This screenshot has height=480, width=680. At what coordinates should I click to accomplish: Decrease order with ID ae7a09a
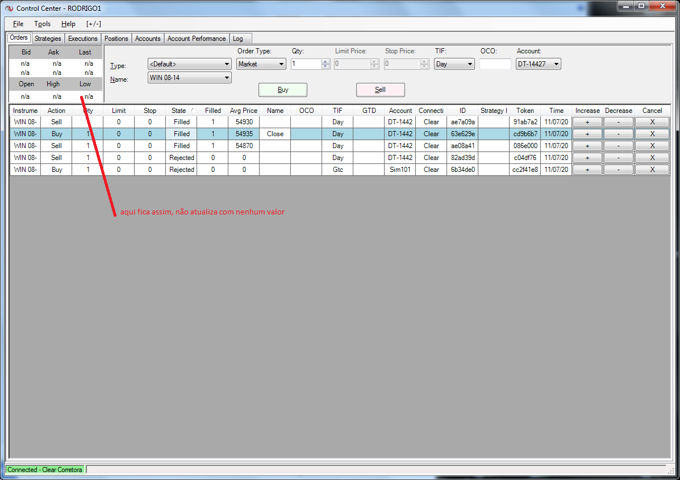(619, 122)
